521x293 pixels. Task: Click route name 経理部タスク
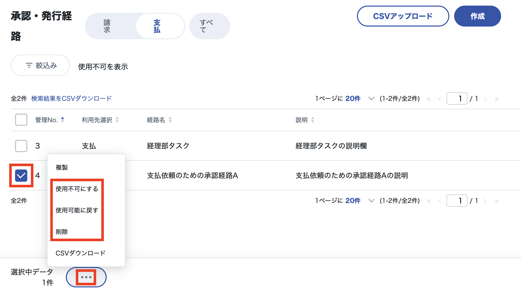coord(168,146)
